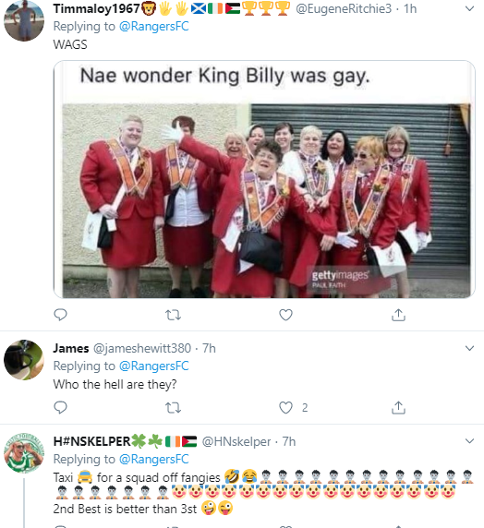Open H#NSKELPER's profile avatar
The width and height of the screenshot is (484, 528).
pos(24,453)
